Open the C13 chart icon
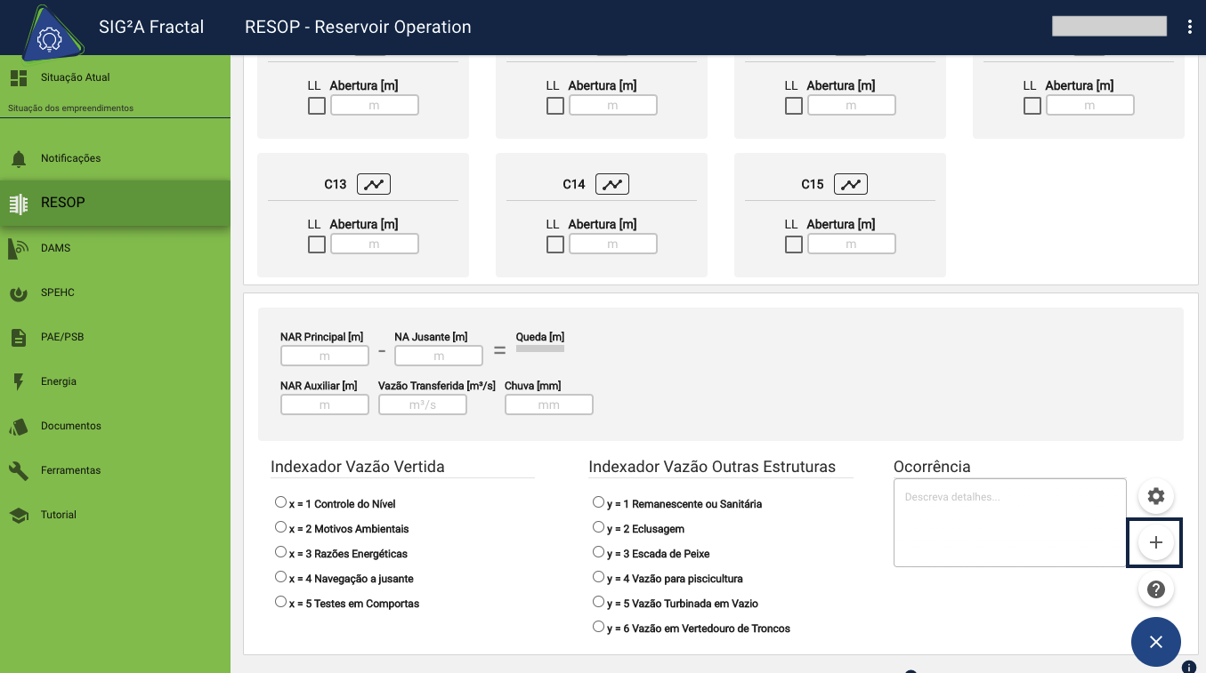 pyautogui.click(x=373, y=184)
